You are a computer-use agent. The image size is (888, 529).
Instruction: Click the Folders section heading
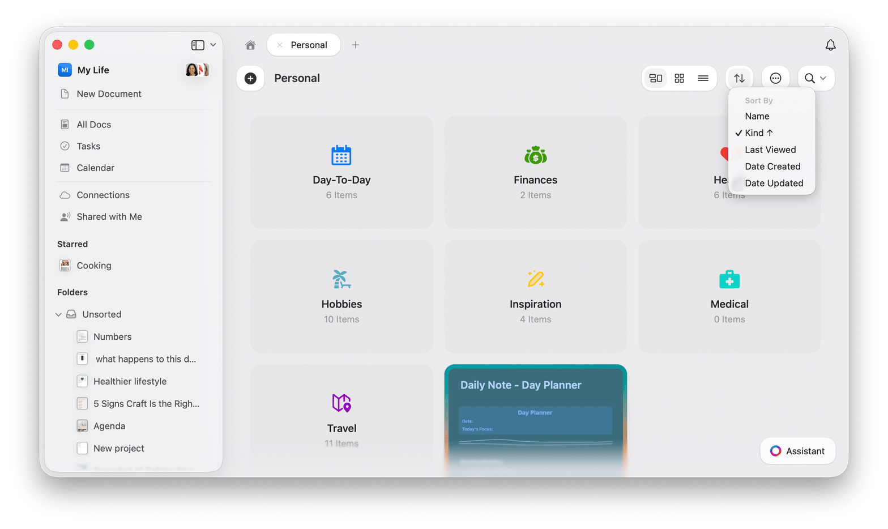pos(72,292)
